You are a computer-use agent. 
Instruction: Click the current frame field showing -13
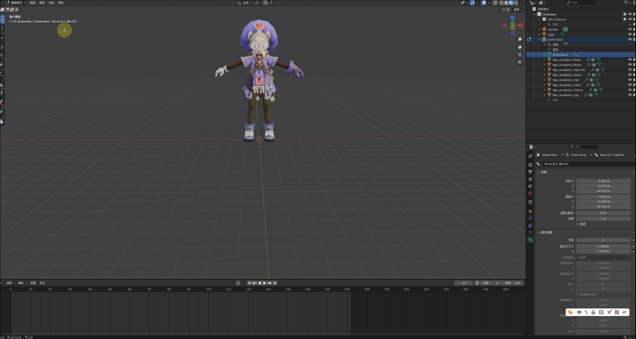point(464,283)
